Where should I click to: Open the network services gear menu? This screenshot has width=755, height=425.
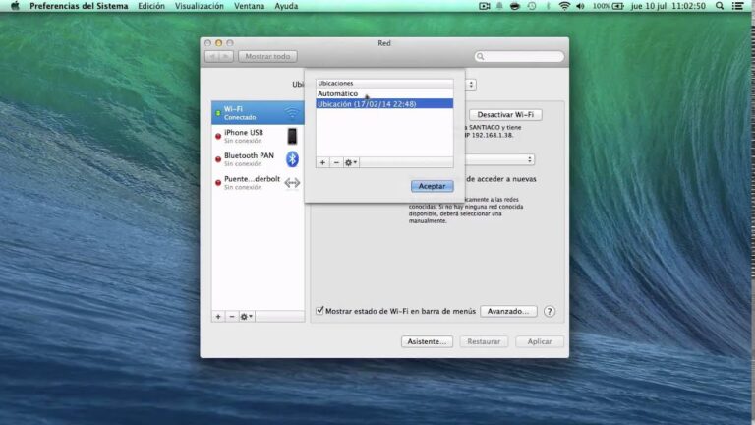(x=246, y=317)
